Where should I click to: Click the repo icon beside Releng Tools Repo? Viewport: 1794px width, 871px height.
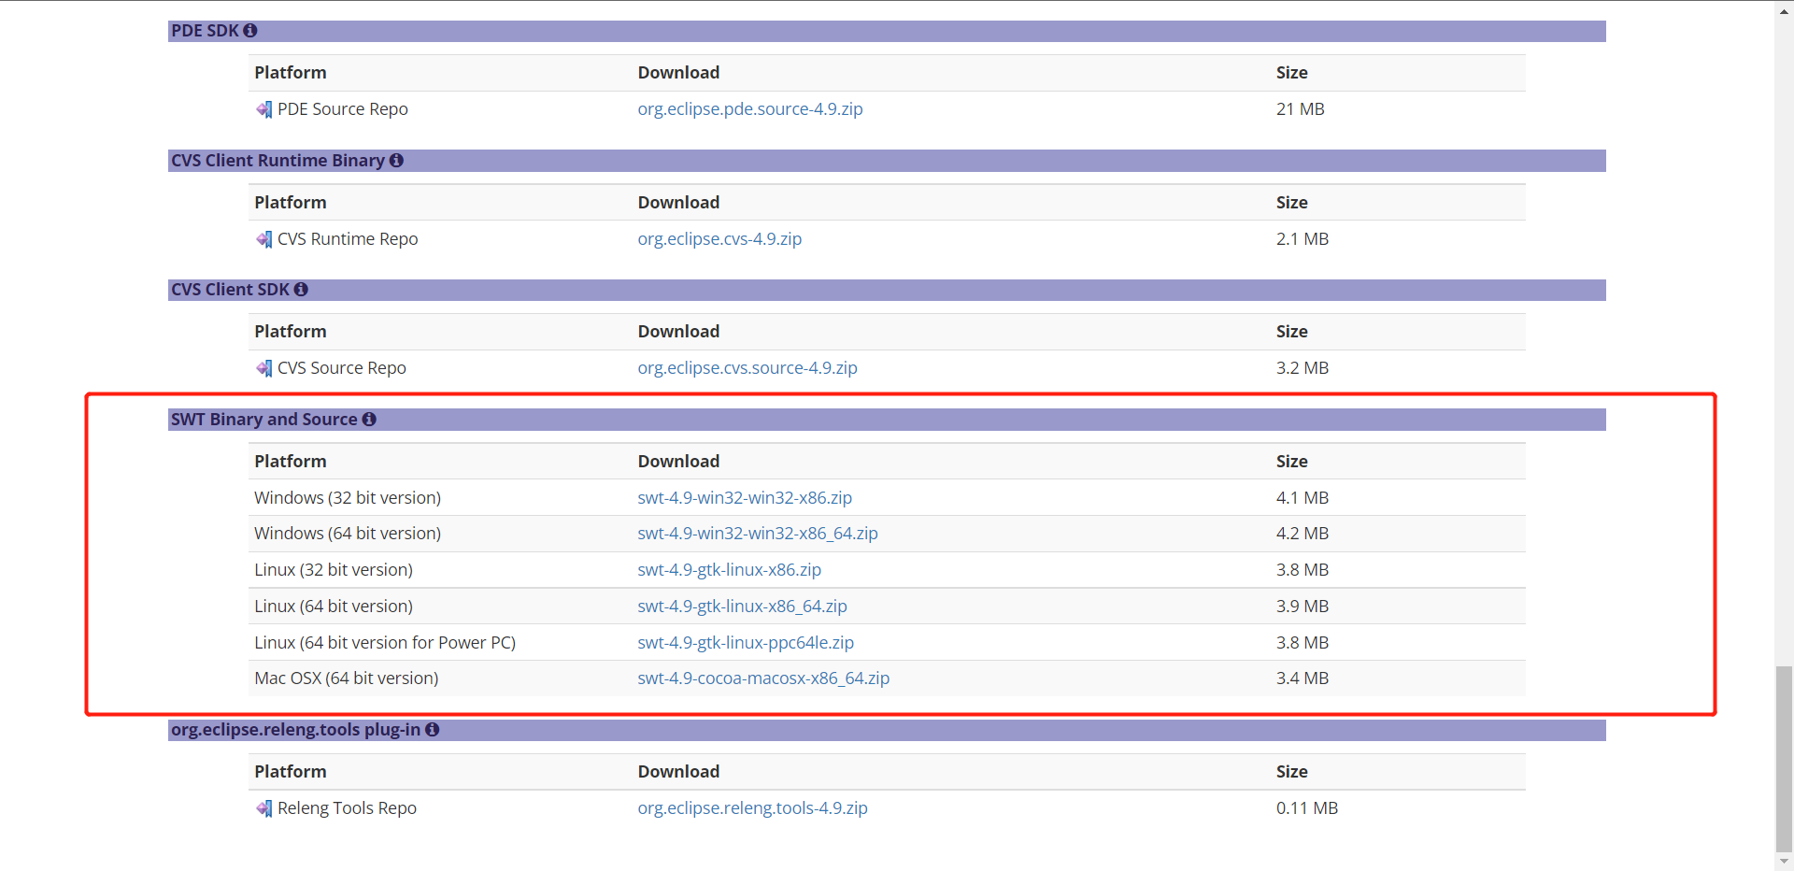tap(264, 808)
